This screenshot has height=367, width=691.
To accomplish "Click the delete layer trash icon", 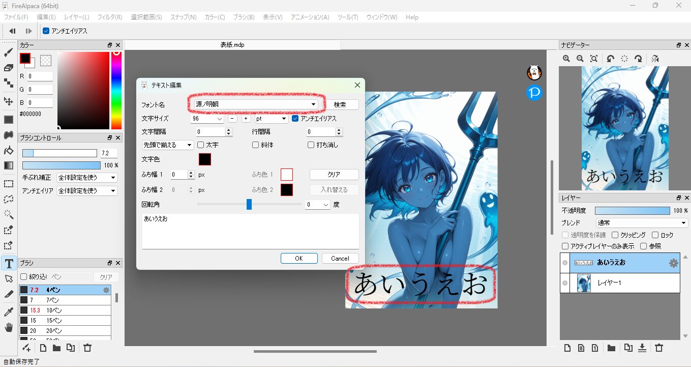I will (659, 348).
